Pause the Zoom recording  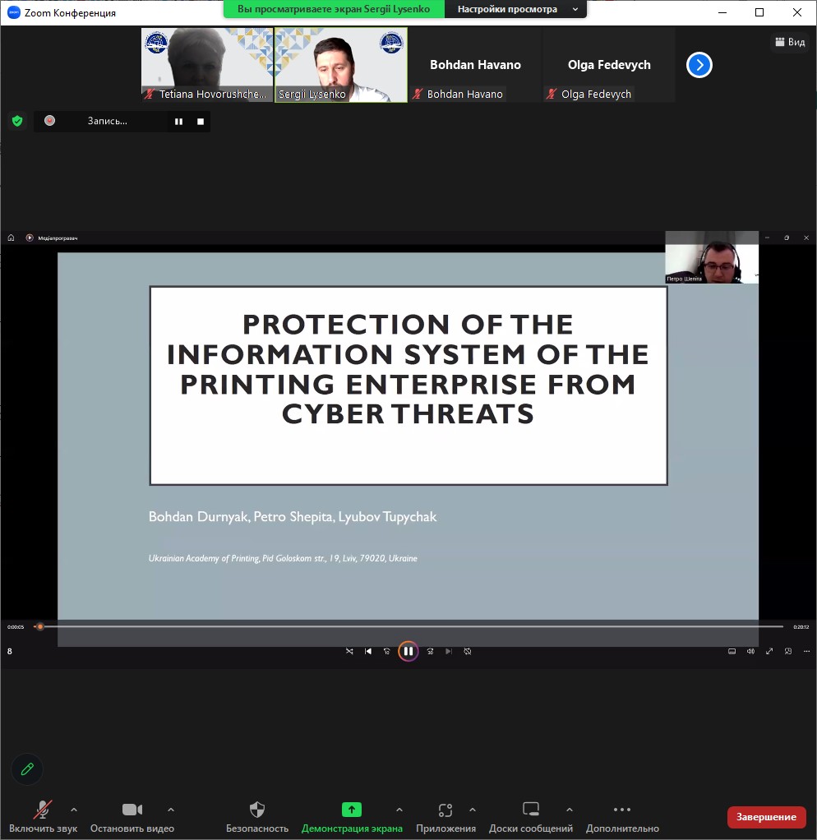[178, 122]
